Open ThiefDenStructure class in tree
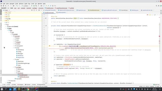Screen dimensions: 162x91 tap(24, 77)
